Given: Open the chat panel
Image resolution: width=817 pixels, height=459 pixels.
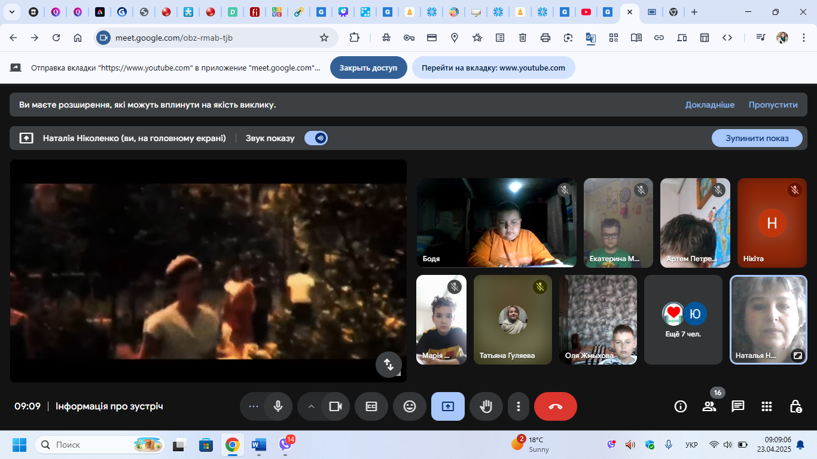Looking at the screenshot, I should point(738,406).
